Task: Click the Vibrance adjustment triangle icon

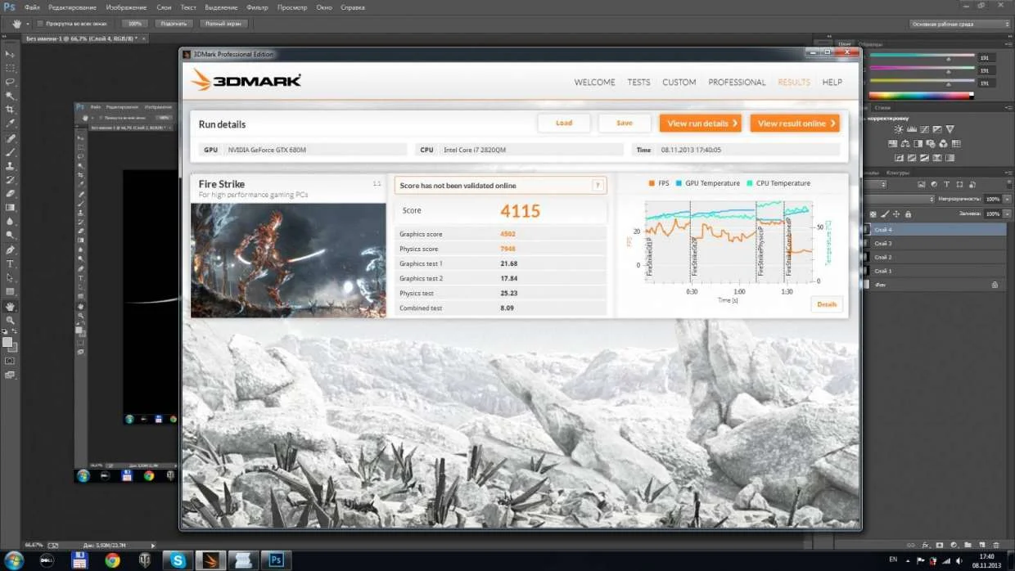Action: 950,129
